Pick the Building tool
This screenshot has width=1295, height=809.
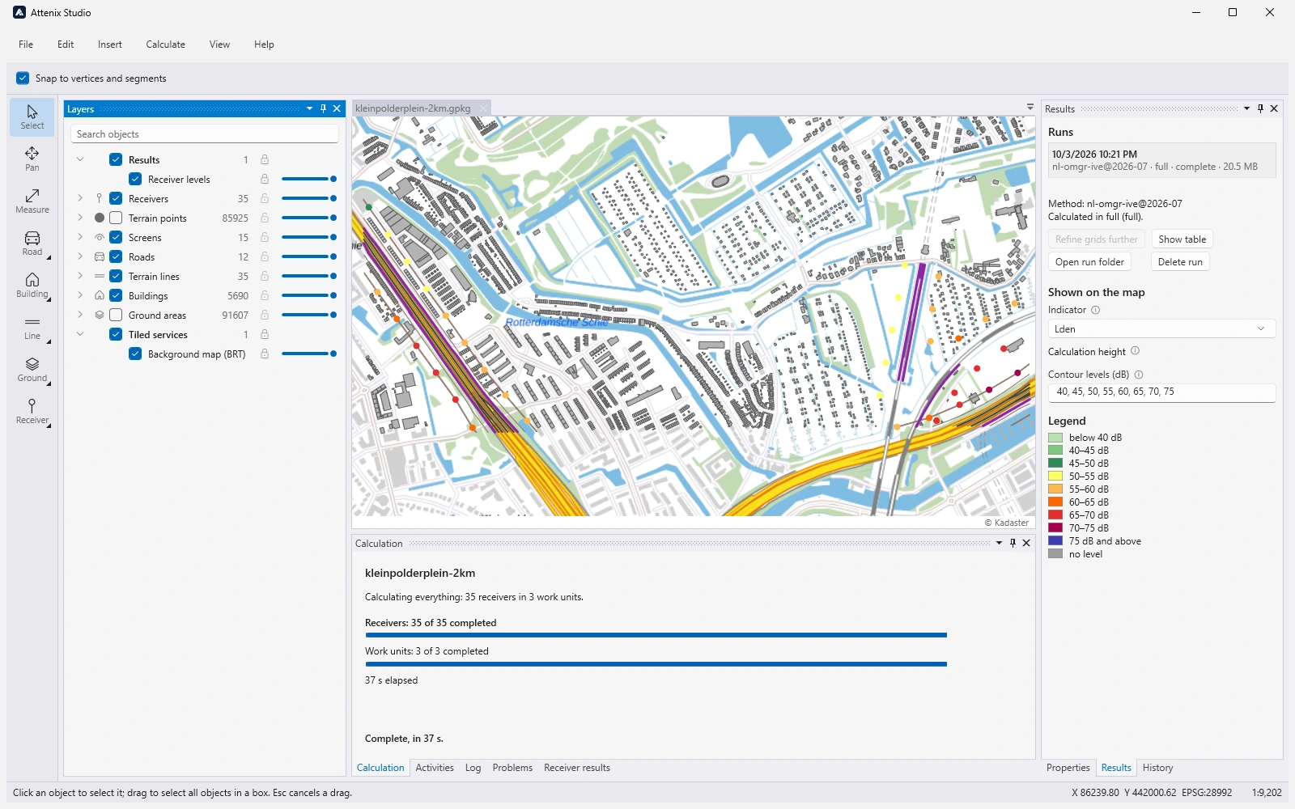(32, 286)
